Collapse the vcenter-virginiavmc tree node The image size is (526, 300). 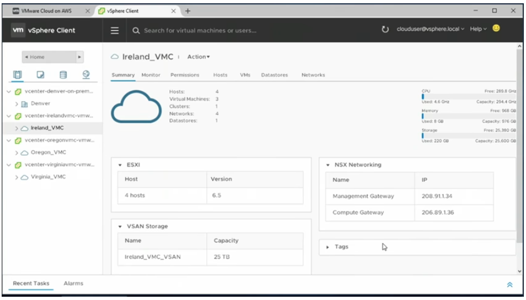pyautogui.click(x=9, y=165)
